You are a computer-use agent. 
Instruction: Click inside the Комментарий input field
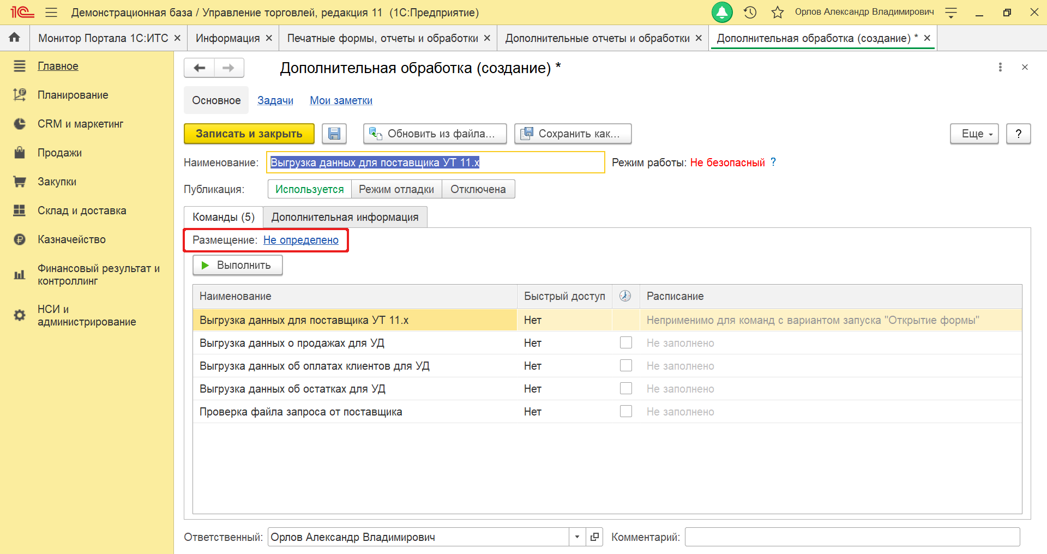coord(851,537)
